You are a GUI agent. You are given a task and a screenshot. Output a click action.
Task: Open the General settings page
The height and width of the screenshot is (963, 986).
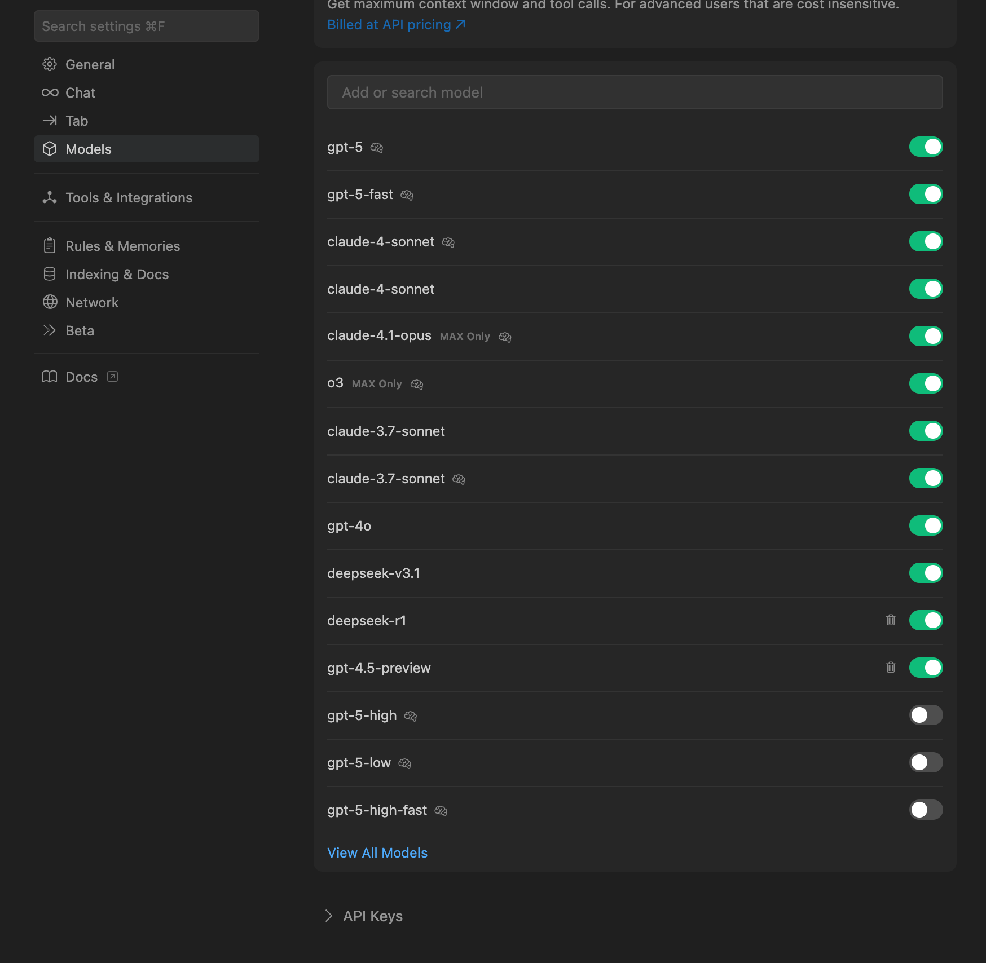tap(147, 64)
